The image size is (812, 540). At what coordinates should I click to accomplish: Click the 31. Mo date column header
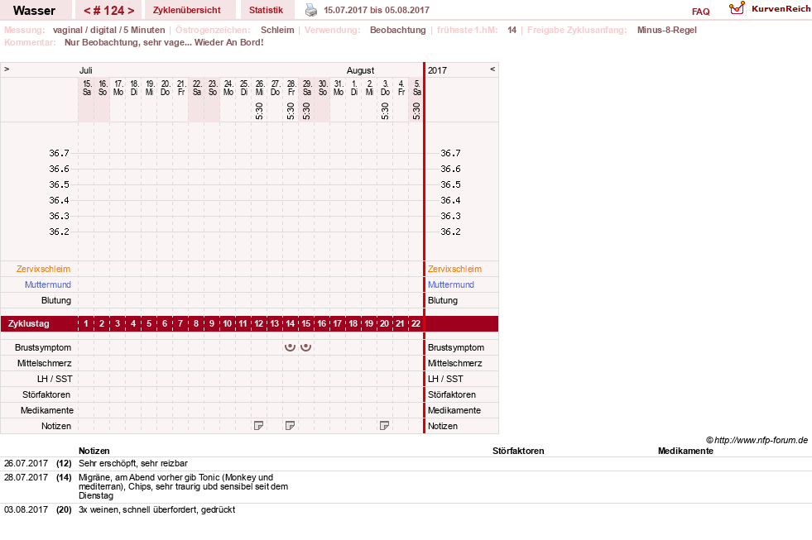[x=339, y=88]
